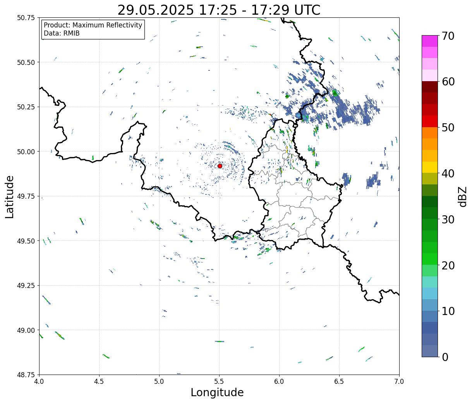Click the longitude tick label 4.0
Image resolution: width=472 pixels, height=402 pixels.
39,382
